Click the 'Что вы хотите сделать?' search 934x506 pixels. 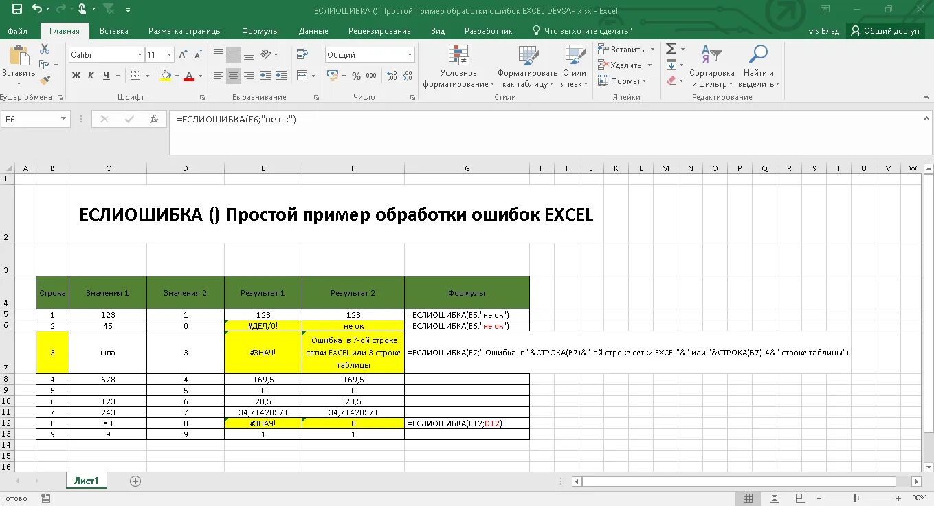click(x=581, y=31)
